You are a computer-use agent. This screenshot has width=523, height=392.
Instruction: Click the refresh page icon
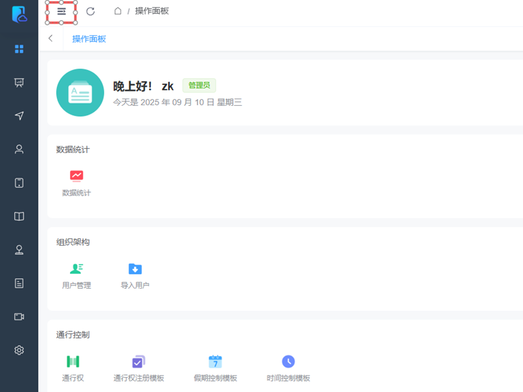pyautogui.click(x=91, y=11)
